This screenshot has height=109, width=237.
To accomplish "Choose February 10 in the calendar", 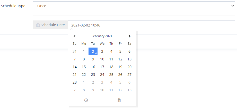I will pyautogui.click(x=102, y=59).
